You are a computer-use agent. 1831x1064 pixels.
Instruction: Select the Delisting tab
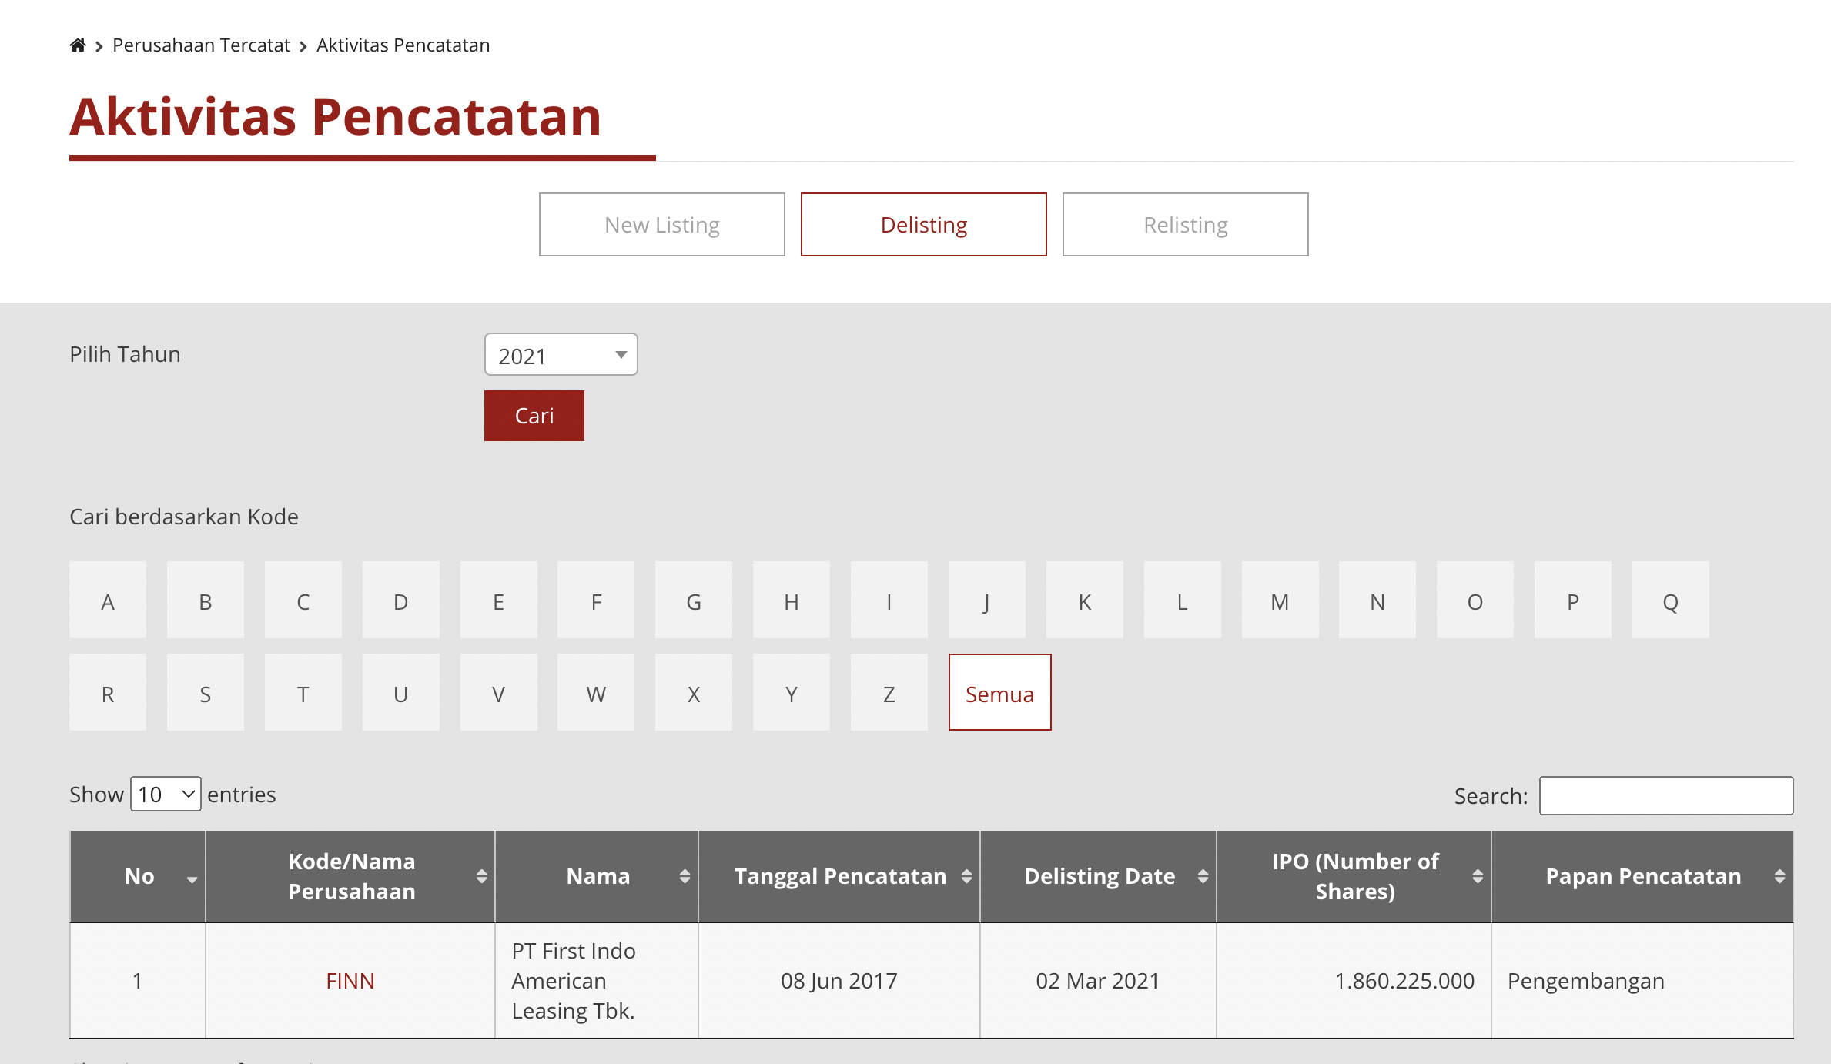[x=923, y=225]
